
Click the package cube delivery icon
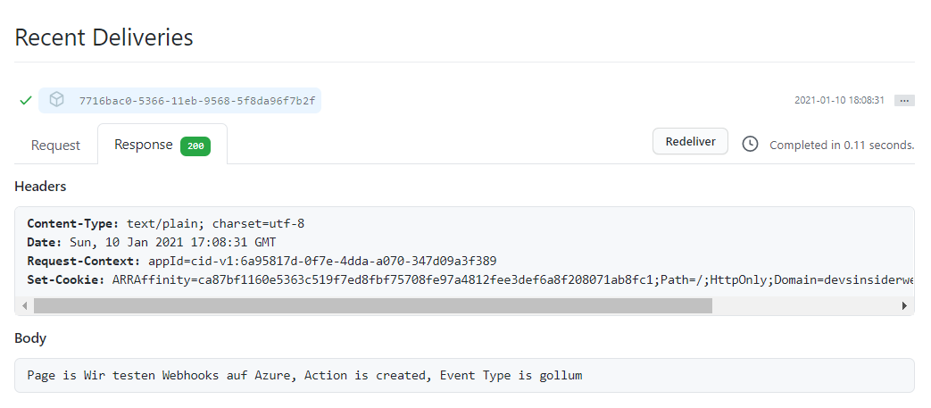click(x=56, y=100)
